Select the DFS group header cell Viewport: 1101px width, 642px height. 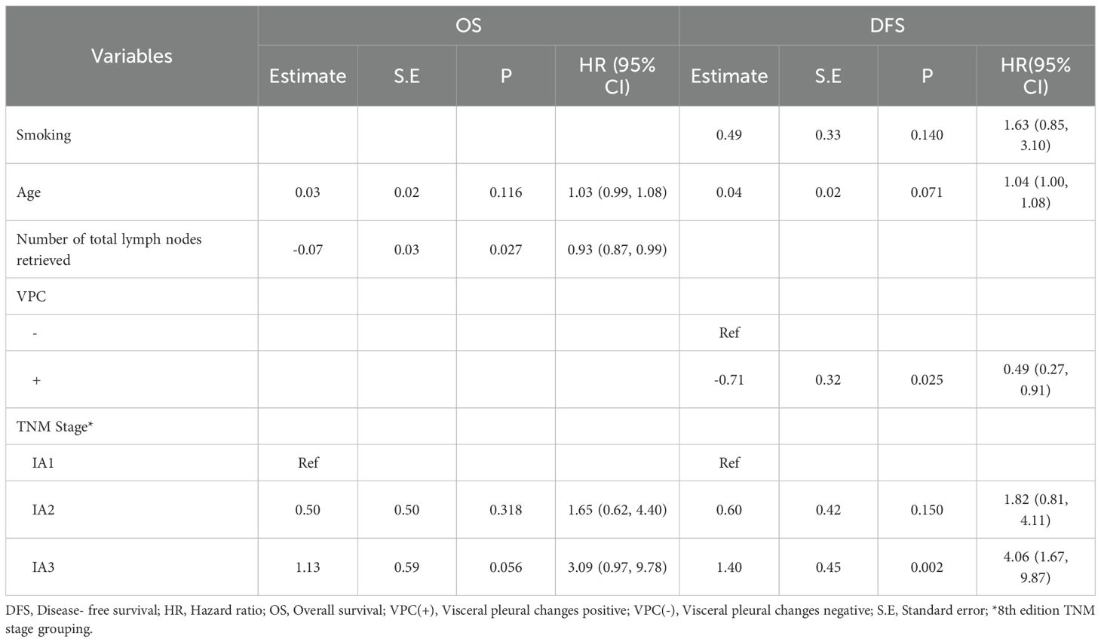[887, 25]
